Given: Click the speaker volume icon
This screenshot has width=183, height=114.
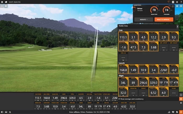Looking at the screenshot, I should point(181,103).
